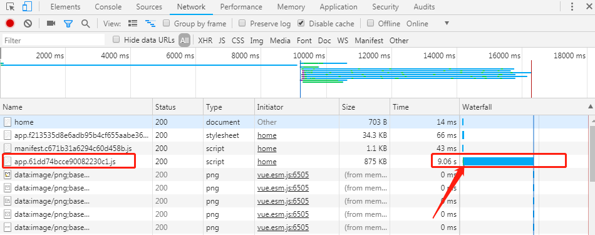Image resolution: width=595 pixels, height=235 pixels.
Task: Toggle the Offline checkbox
Action: [x=371, y=23]
